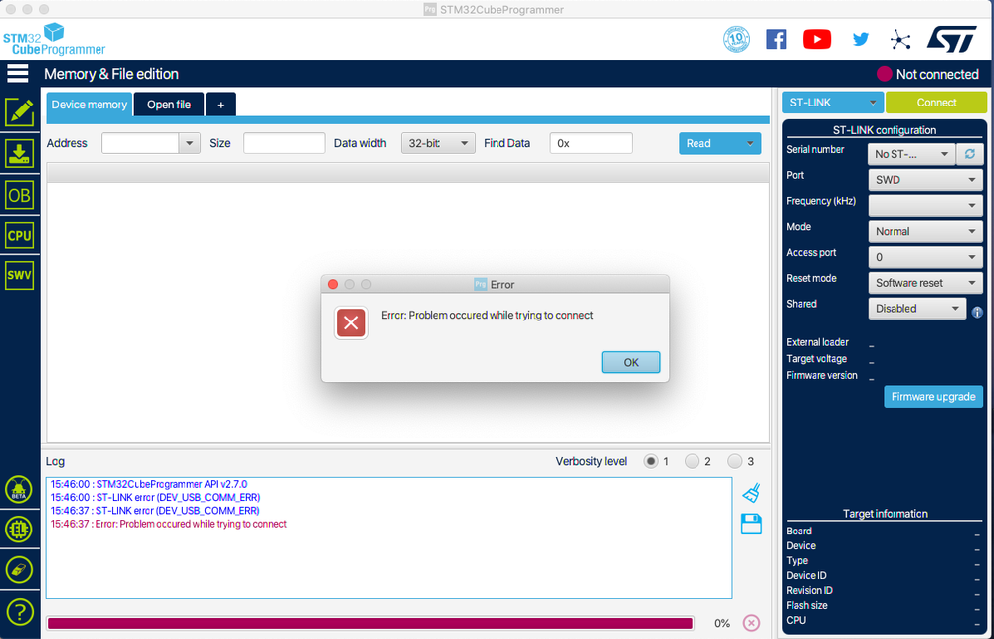Open the Frequency (kHz) dropdown

tap(925, 205)
